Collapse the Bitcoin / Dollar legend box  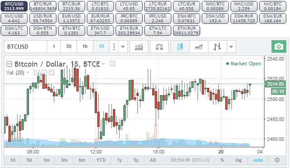coord(9,64)
